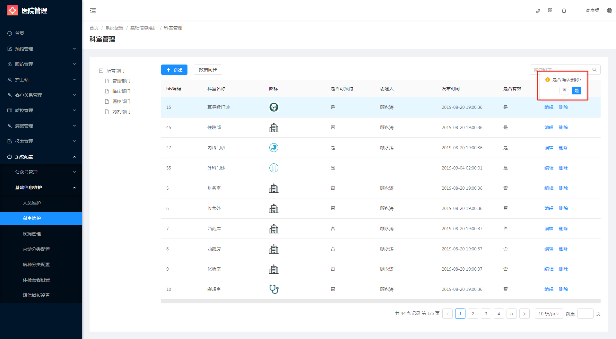Open 人员维护 in the sidebar
Image resolution: width=616 pixels, height=339 pixels.
(x=41, y=203)
